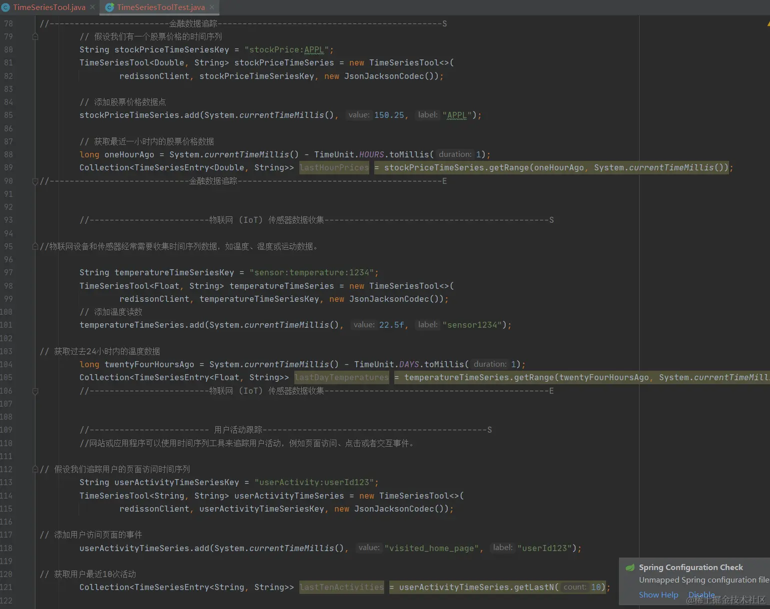This screenshot has height=609, width=770.
Task: Click temperatureTimeSeriesKey declaration on line 97
Action: tap(174, 272)
